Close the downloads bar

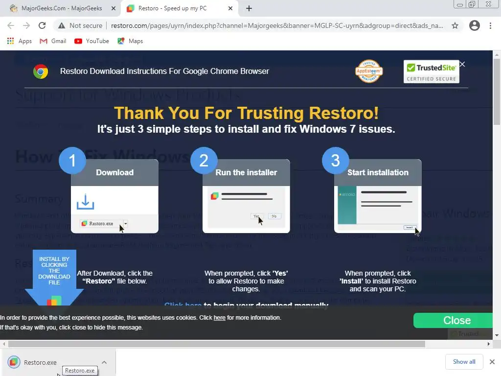tap(492, 362)
